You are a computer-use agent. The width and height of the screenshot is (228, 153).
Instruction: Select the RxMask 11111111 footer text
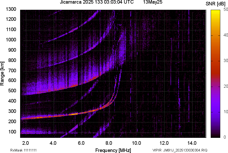click(x=23, y=150)
